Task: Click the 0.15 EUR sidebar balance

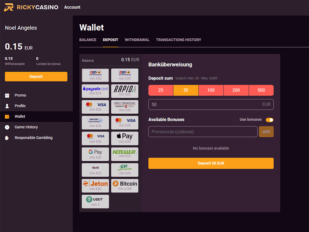Action: (19, 47)
